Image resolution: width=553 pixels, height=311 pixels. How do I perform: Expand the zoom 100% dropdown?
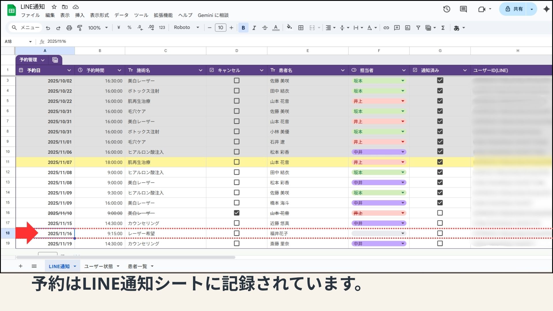pyautogui.click(x=98, y=28)
